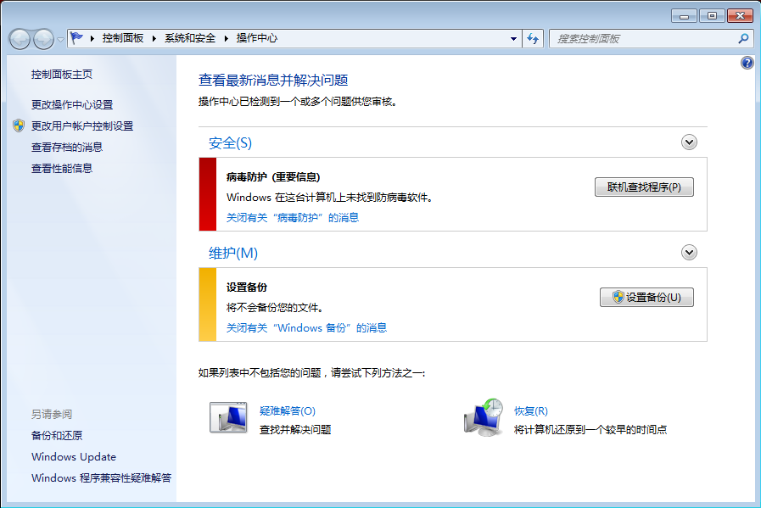Viewport: 761px width, 508px height.
Task: Click the 疑难解答 computer icon
Action: [227, 418]
